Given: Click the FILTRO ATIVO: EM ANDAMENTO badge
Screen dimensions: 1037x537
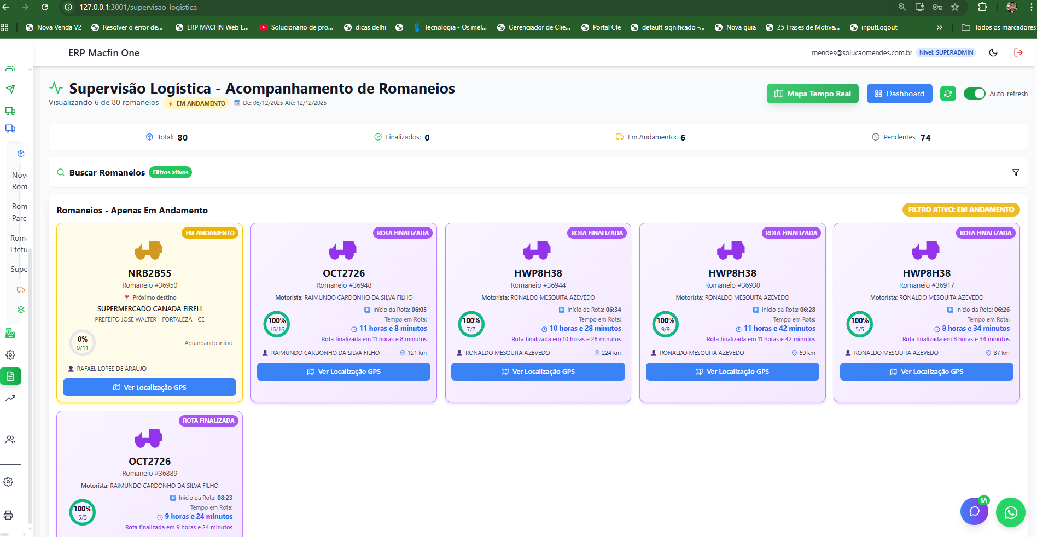Looking at the screenshot, I should click(960, 209).
